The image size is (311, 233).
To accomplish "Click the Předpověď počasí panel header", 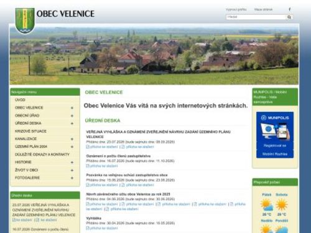I will coord(275,182).
